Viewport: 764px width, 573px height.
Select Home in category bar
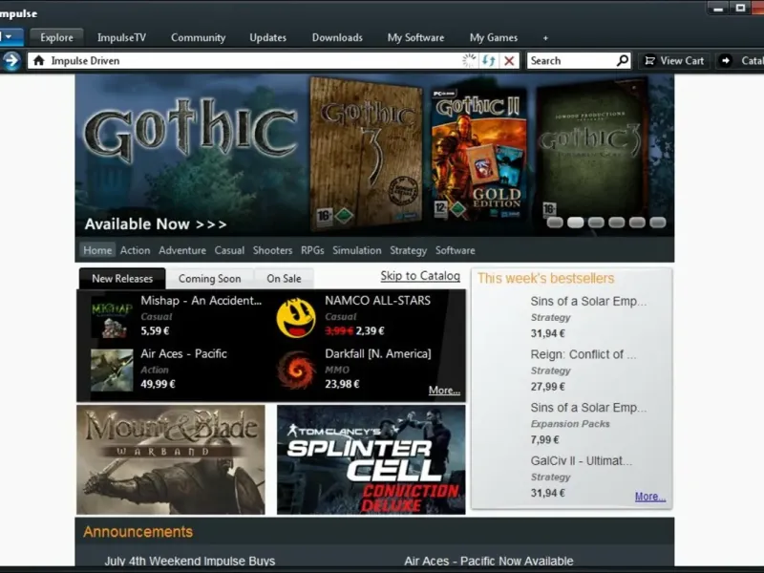[97, 250]
